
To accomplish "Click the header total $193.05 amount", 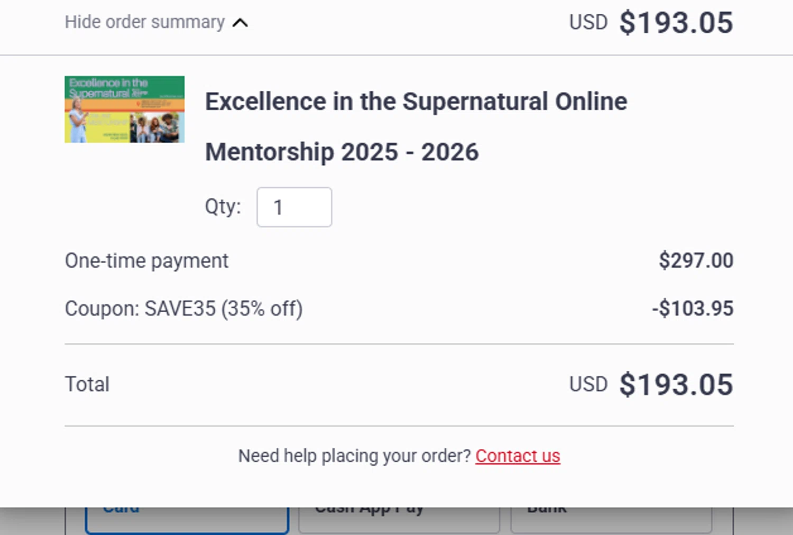I will [x=676, y=23].
